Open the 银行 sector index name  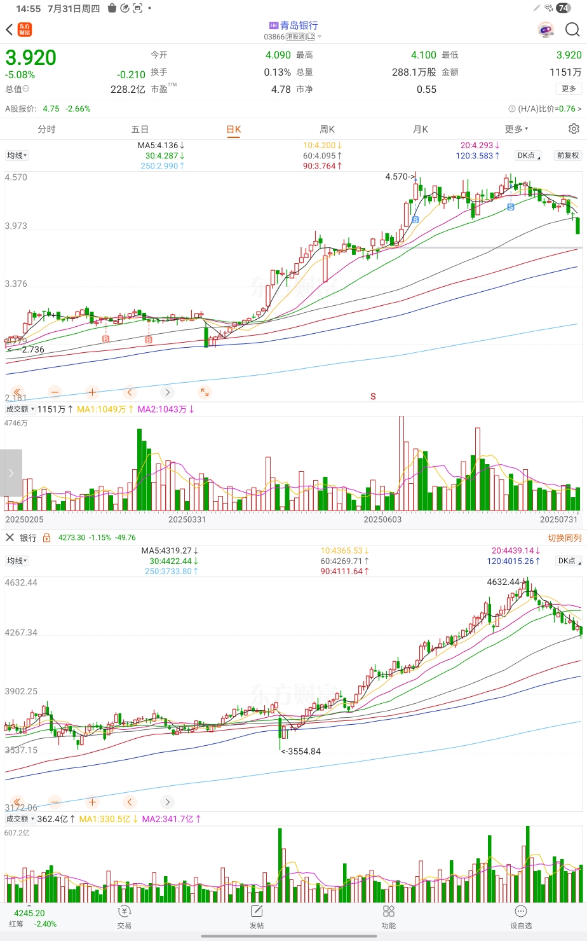point(28,538)
